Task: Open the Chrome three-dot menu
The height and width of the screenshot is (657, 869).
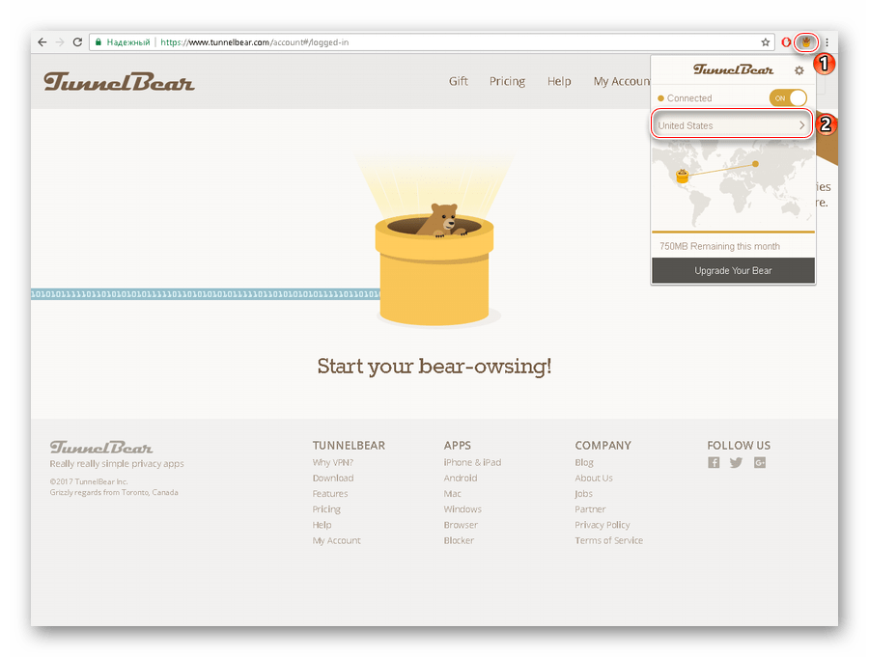Action: (x=827, y=42)
